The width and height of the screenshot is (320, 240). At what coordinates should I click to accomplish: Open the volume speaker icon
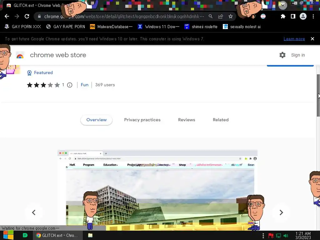click(286, 236)
